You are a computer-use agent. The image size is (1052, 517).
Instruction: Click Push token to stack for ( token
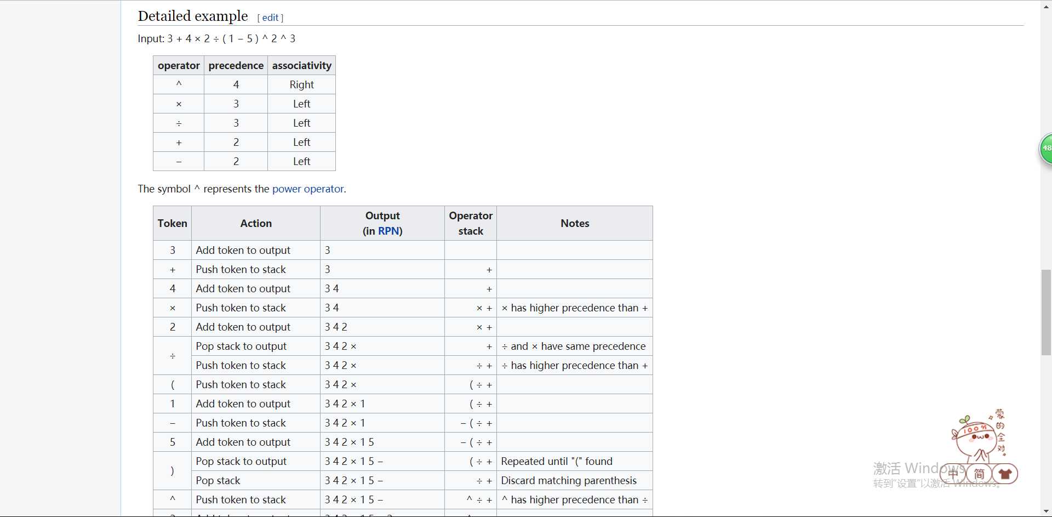coord(256,384)
